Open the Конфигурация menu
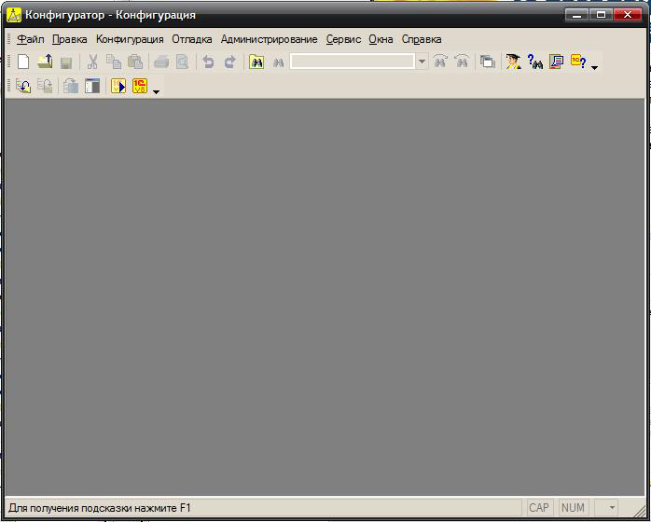Screen dimensions: 651x522 (x=130, y=39)
